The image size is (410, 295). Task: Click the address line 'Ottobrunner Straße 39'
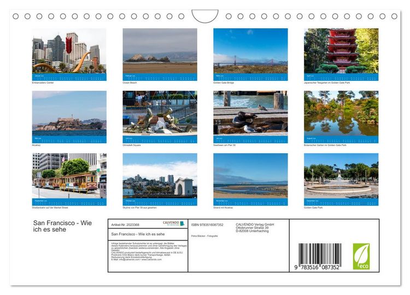pos(252,228)
